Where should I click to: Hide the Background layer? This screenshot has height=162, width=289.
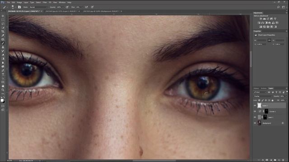tap(255, 123)
